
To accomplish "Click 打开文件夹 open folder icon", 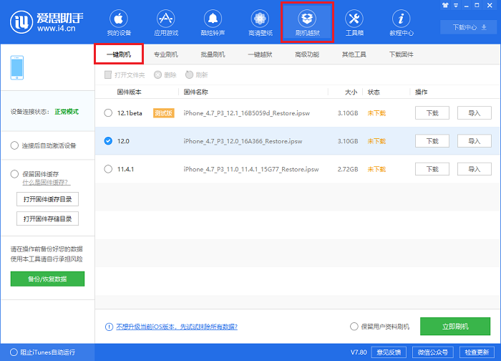I will pos(108,74).
